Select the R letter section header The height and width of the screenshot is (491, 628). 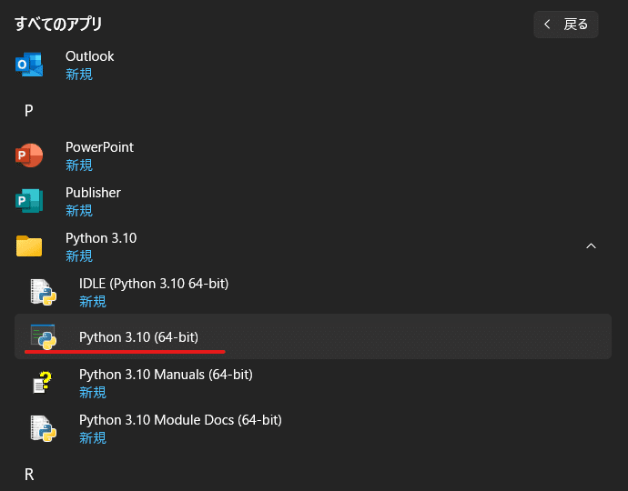tap(29, 475)
